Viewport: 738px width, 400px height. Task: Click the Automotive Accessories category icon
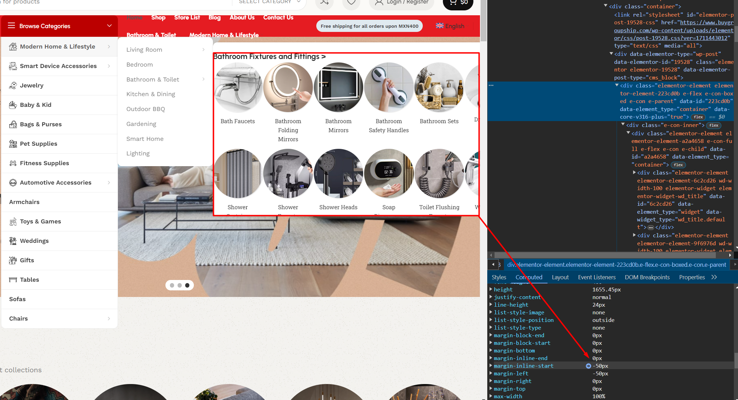13,182
